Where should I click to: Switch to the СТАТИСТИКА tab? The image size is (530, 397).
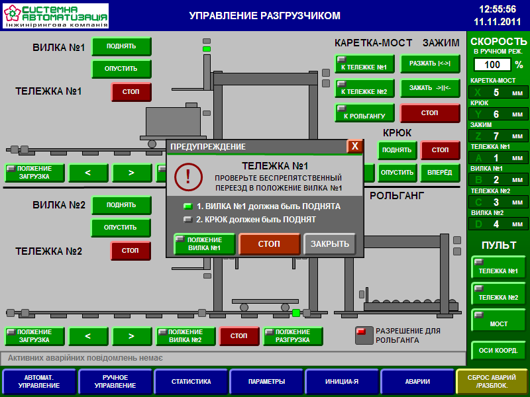[191, 382]
